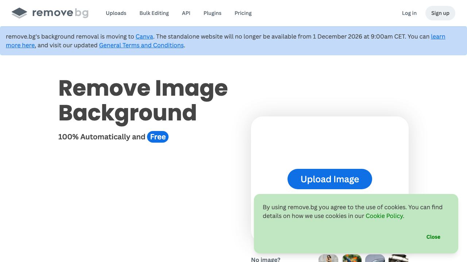Viewport: 467px width, 262px height.
Task: Click the 'No image?' text
Action: click(266, 259)
